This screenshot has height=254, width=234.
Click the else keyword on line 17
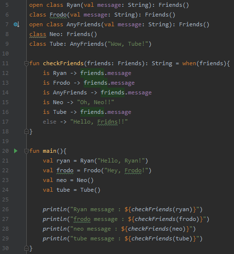click(50, 122)
